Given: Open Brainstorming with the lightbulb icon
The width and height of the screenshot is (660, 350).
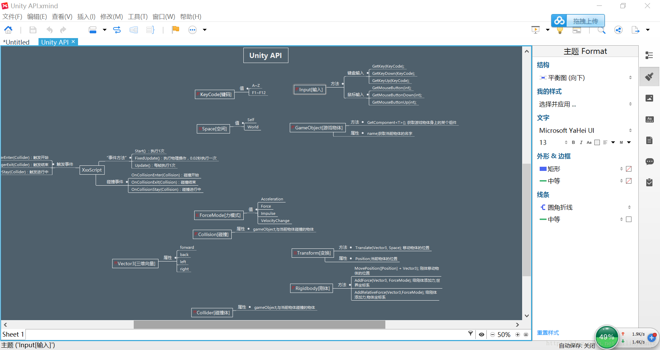Looking at the screenshot, I should [x=560, y=30].
